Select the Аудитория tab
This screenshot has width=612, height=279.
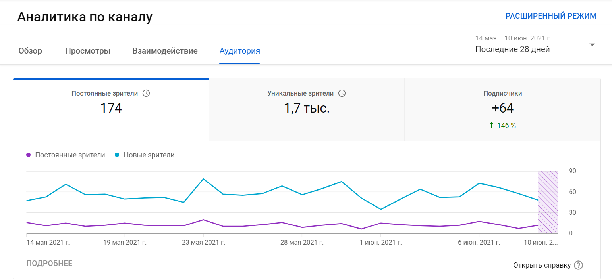[x=239, y=51]
